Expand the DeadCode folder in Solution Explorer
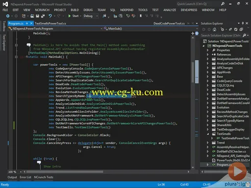The height and width of the screenshot is (188, 251). (208, 90)
